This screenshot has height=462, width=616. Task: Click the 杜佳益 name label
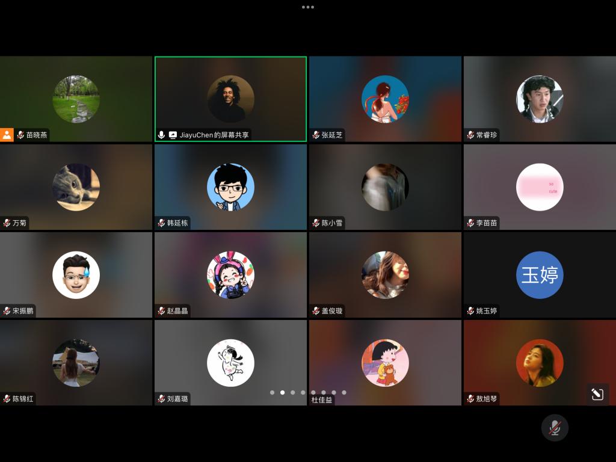click(x=321, y=399)
